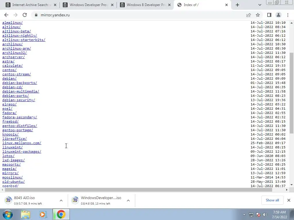The height and width of the screenshot is (220, 294).
Task: Switch to the Internet Archive Search tab
Action: (x=31, y=5)
